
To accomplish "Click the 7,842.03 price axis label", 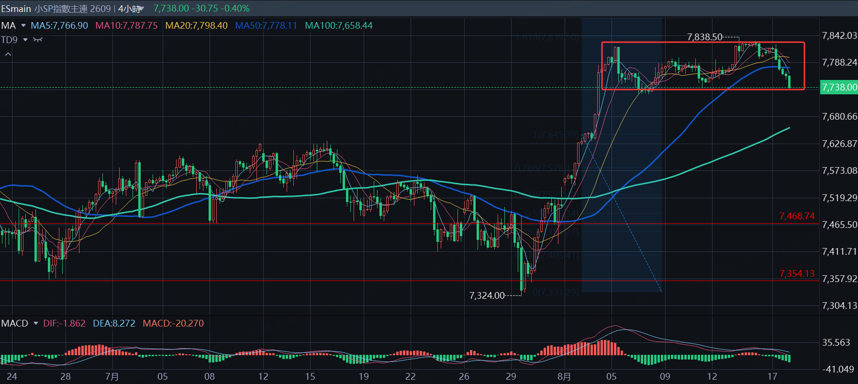I will [x=839, y=36].
